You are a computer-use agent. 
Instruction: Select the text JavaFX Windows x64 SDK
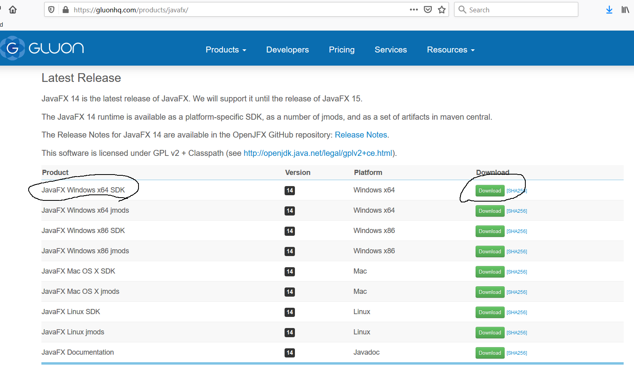(x=83, y=190)
